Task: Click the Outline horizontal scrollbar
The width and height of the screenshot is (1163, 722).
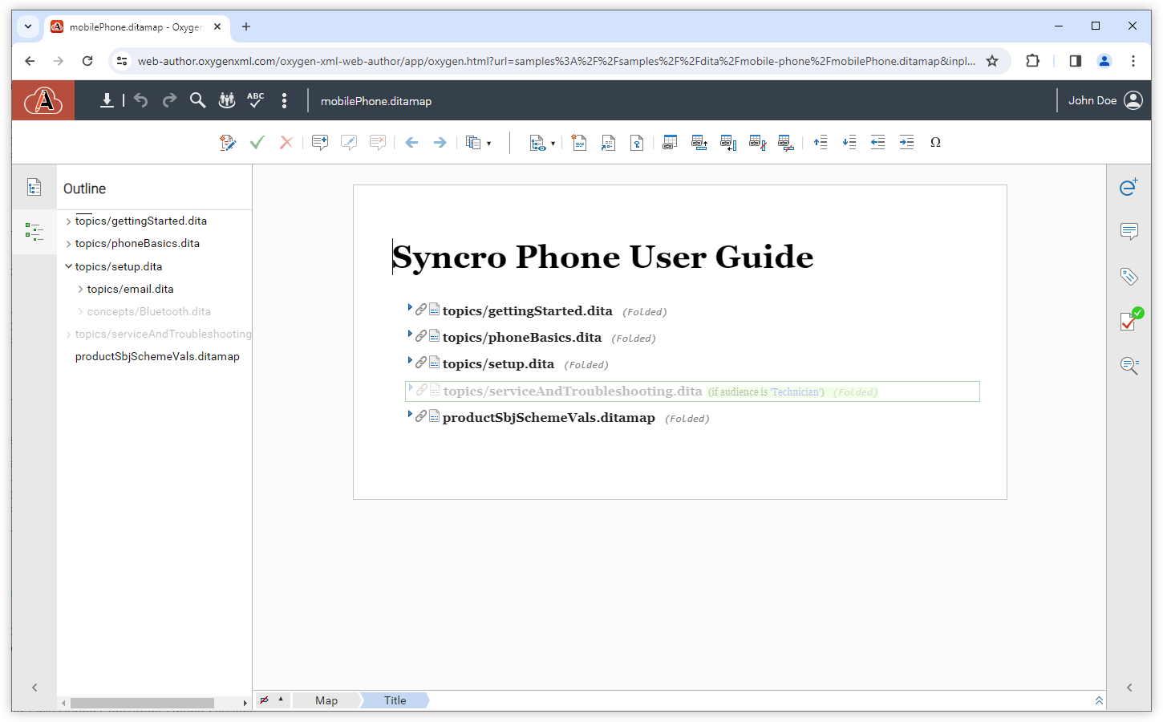Action: [143, 703]
